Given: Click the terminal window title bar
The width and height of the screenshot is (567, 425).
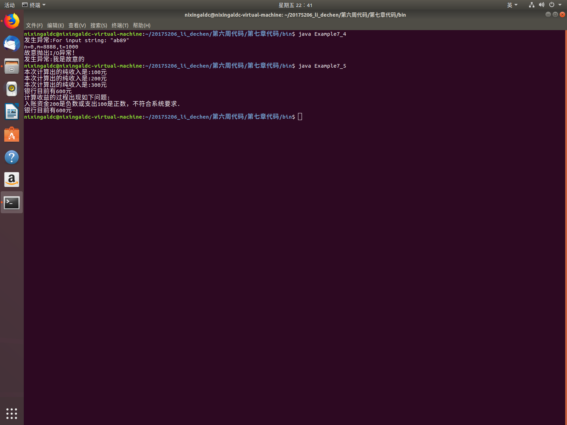Looking at the screenshot, I should click(x=295, y=15).
